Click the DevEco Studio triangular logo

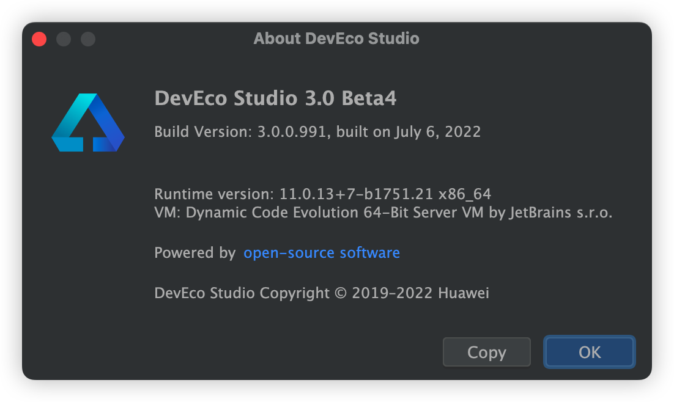pyautogui.click(x=88, y=123)
